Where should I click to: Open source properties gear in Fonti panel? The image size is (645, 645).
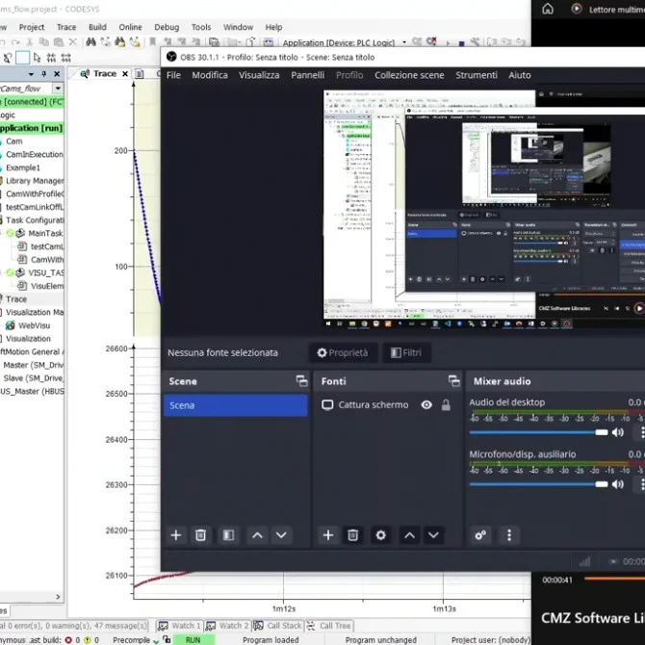pyautogui.click(x=380, y=535)
